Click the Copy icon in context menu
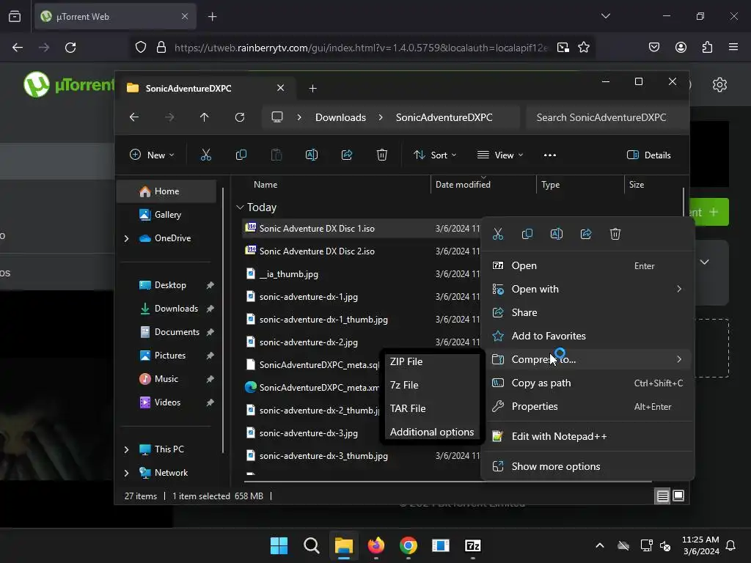This screenshot has height=563, width=751. pos(527,234)
